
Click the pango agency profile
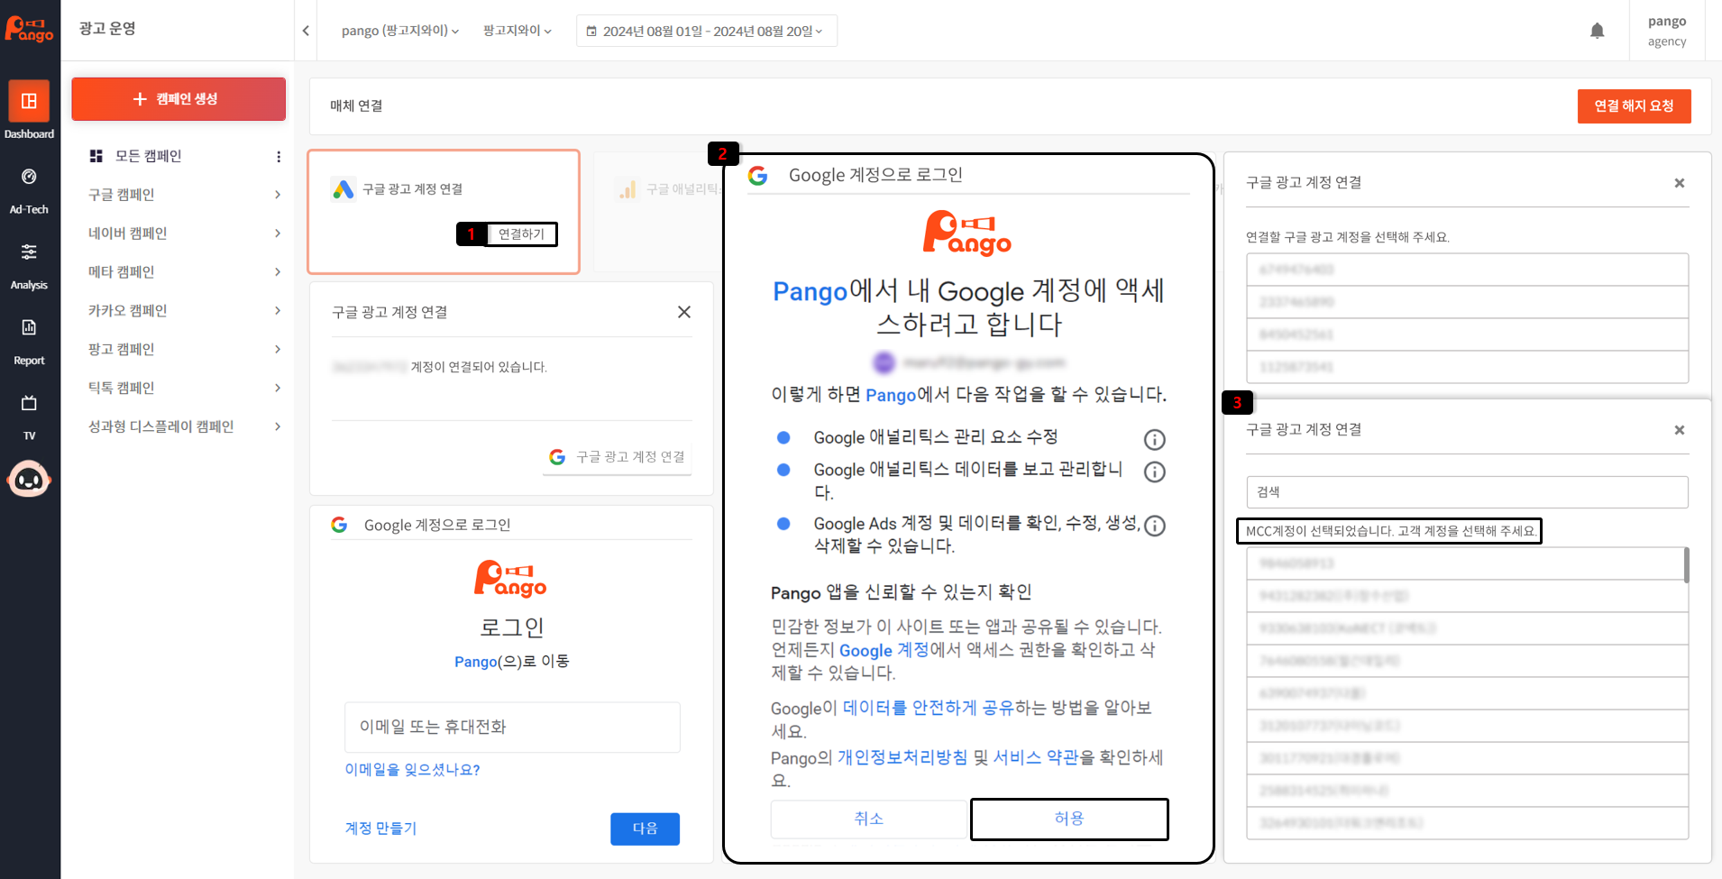(x=1666, y=31)
